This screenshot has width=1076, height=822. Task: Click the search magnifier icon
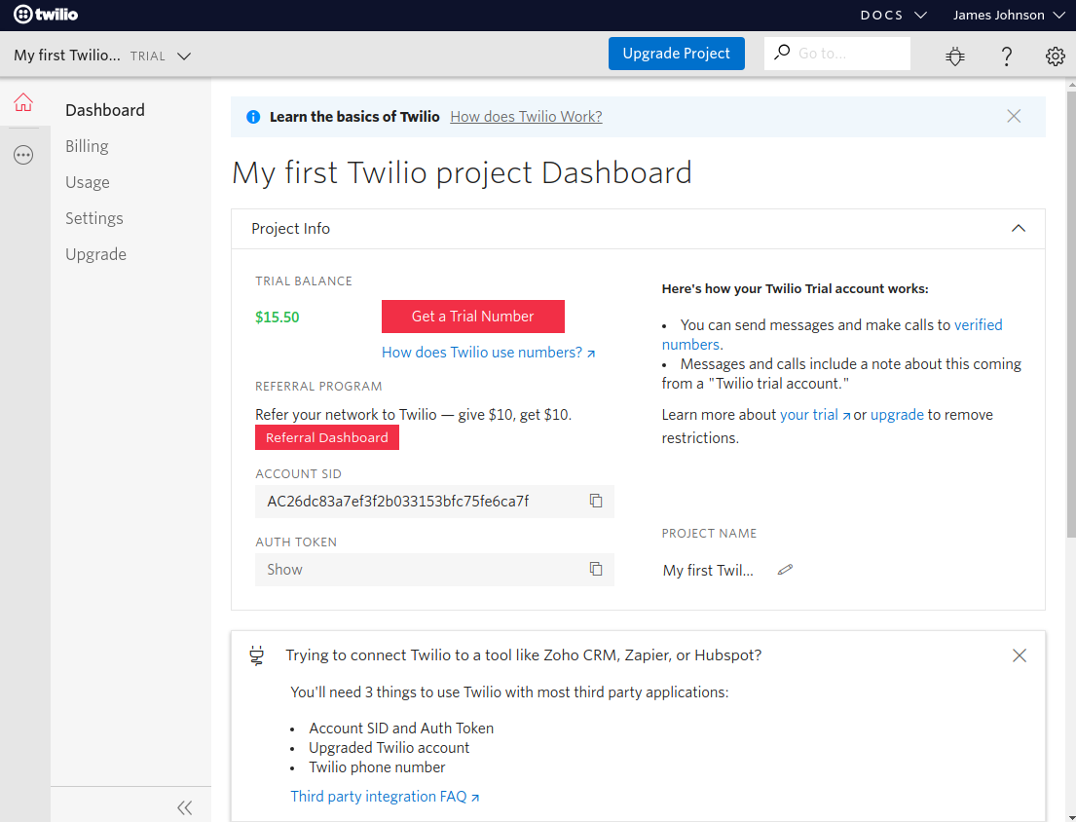pos(782,53)
